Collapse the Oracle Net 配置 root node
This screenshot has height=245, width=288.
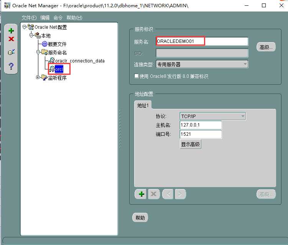pos(24,27)
